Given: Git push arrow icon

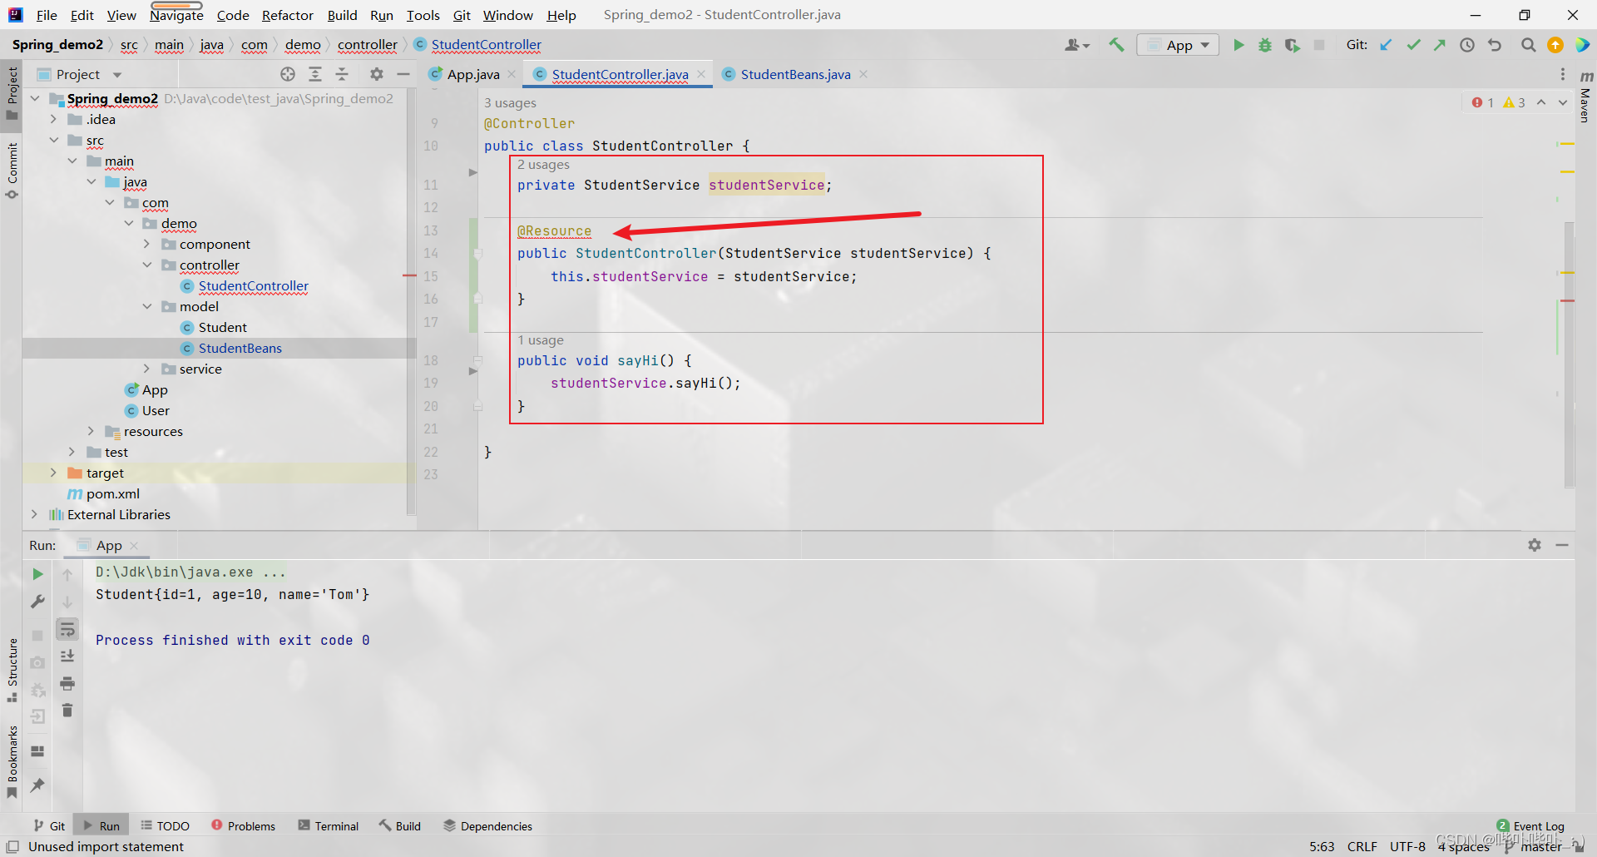Looking at the screenshot, I should pyautogui.click(x=1440, y=45).
